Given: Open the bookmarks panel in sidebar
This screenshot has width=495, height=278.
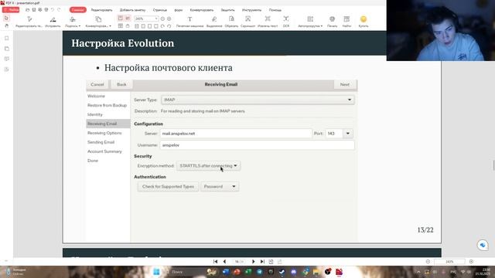Looking at the screenshot, I should tap(7, 38).
